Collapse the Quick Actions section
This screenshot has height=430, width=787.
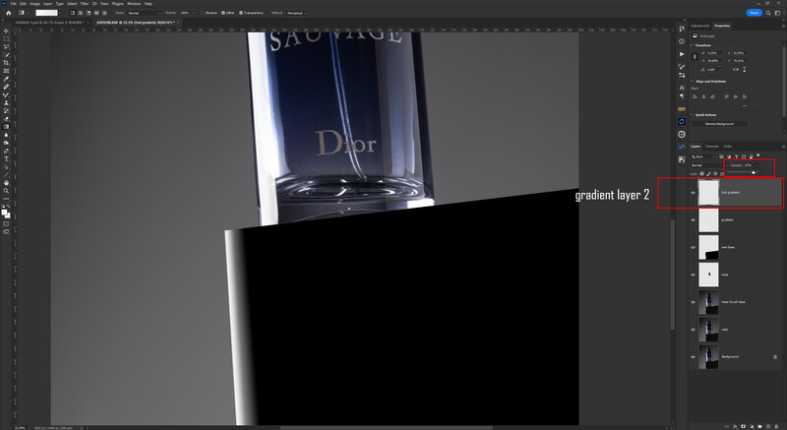point(693,115)
